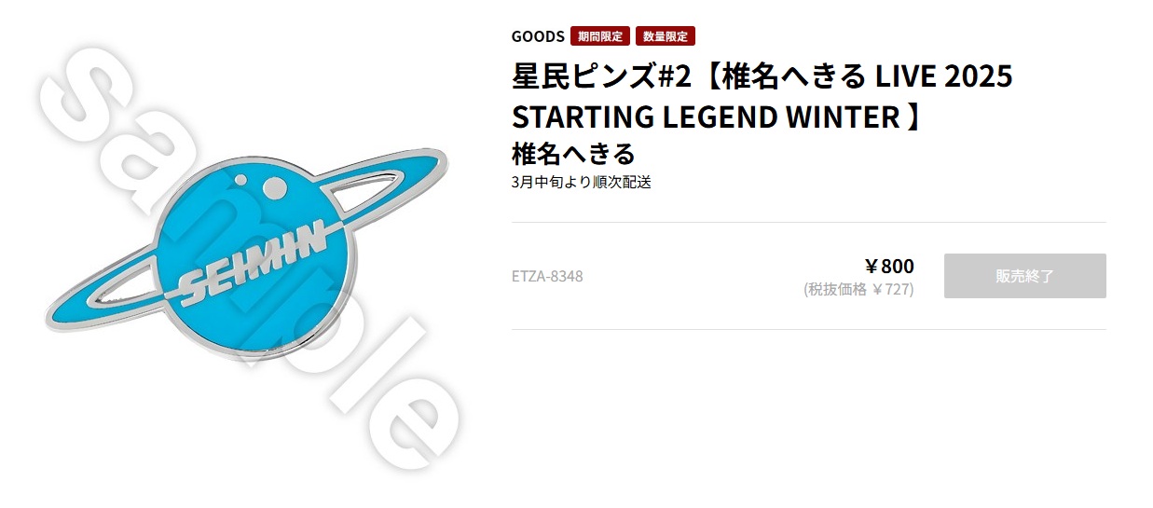Click the divider line below the price row
The width and height of the screenshot is (1153, 508).
pos(809,329)
